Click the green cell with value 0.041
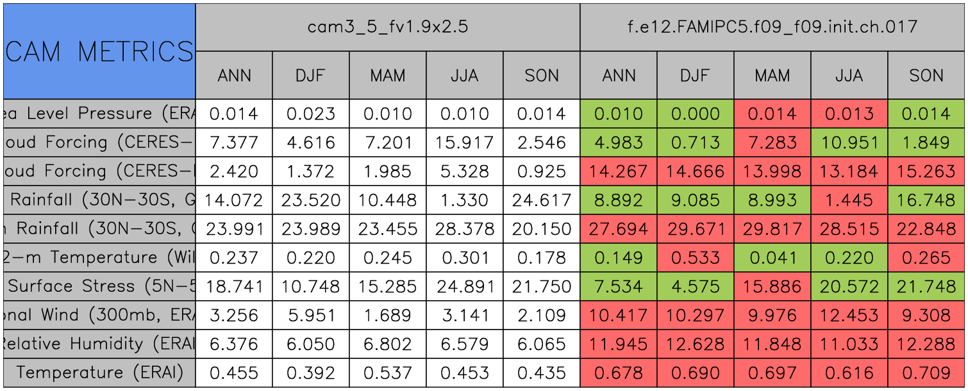968x391 pixels. click(x=772, y=258)
